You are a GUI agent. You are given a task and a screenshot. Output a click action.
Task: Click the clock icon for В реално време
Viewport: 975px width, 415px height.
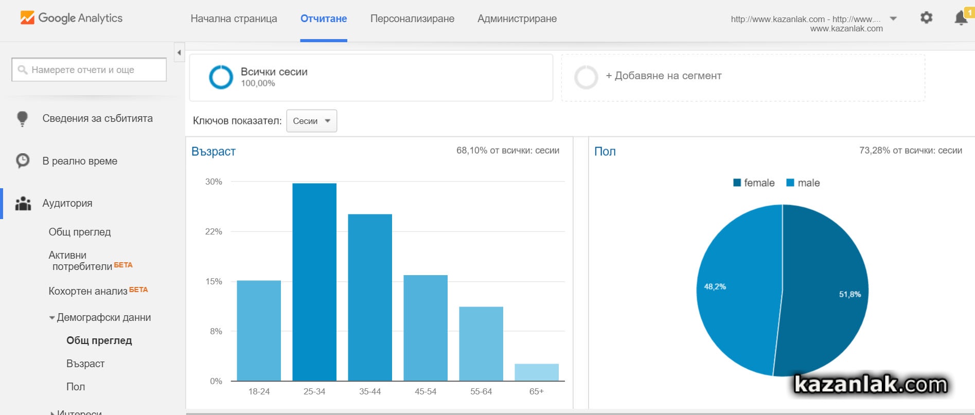22,161
